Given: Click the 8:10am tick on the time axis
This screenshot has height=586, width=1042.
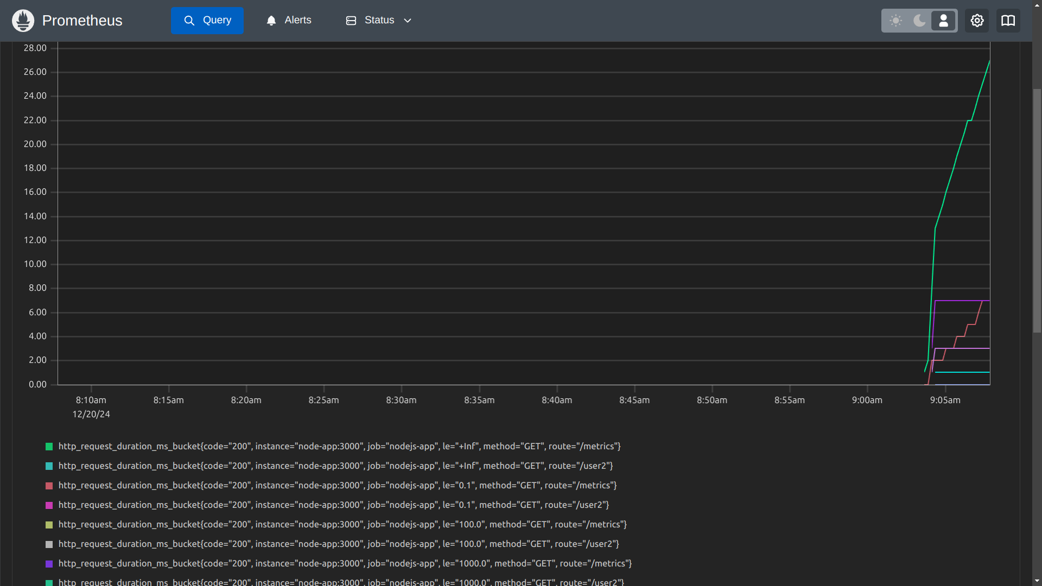Looking at the screenshot, I should 91,400.
